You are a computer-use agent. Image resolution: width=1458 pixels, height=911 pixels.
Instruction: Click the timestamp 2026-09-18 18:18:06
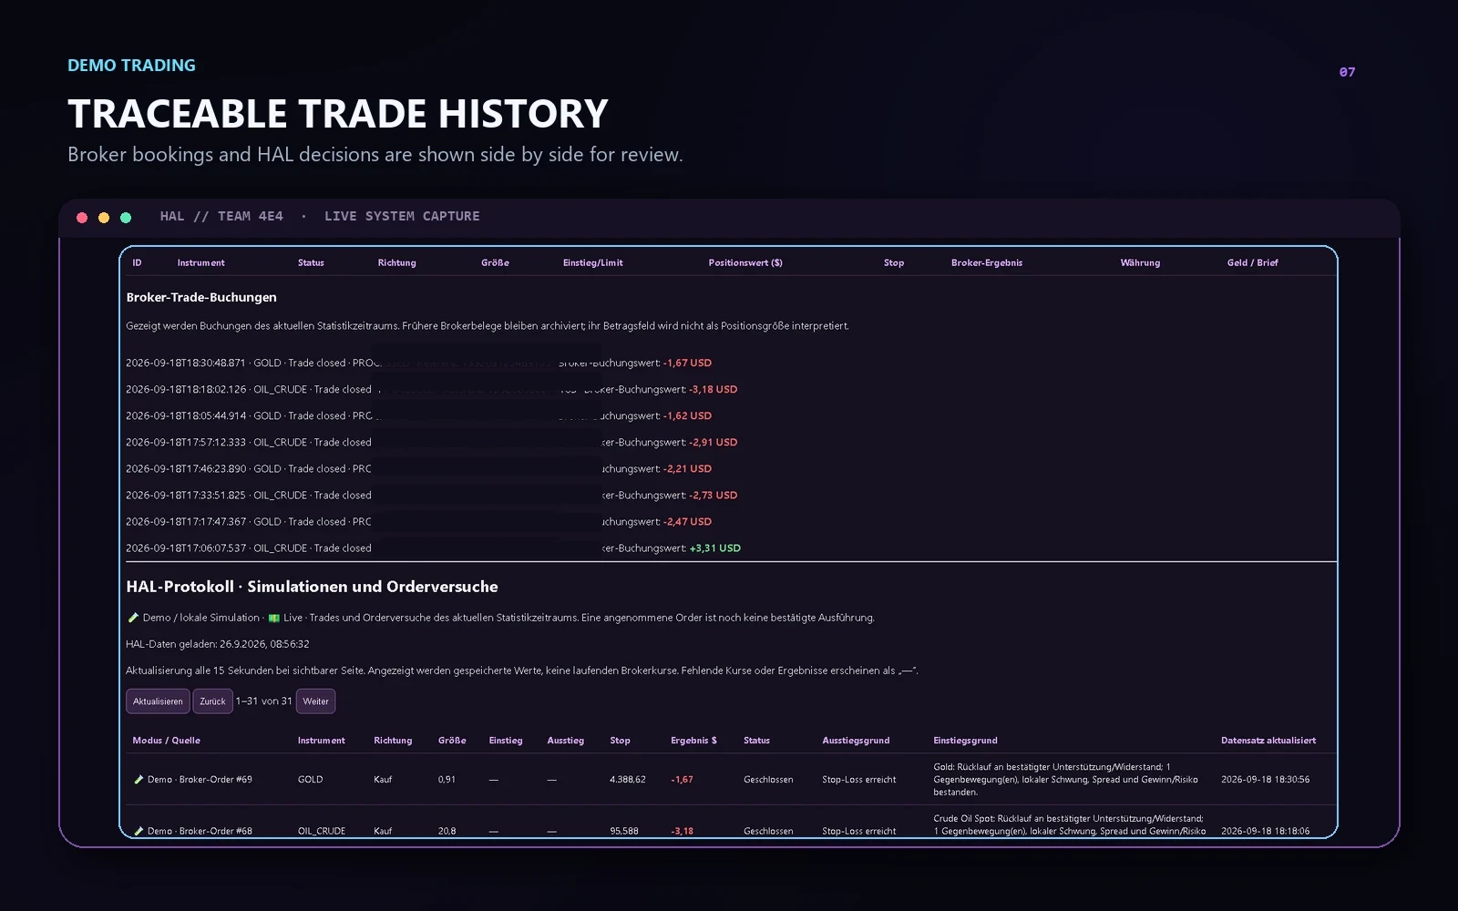(1265, 831)
